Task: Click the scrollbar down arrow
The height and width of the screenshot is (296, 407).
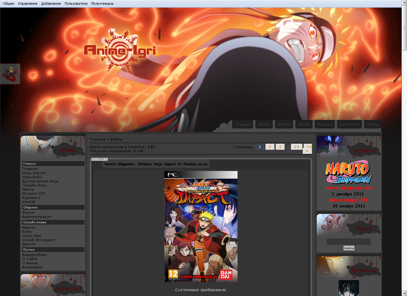Action: click(404, 293)
